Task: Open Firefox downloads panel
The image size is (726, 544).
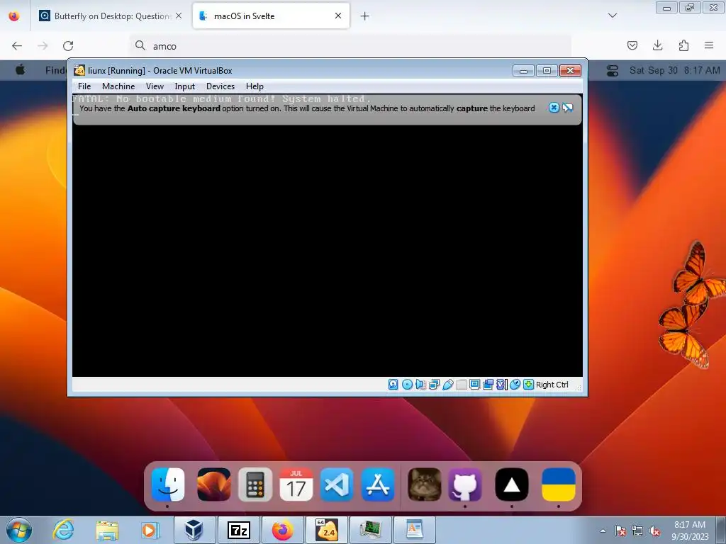Action: 657,45
